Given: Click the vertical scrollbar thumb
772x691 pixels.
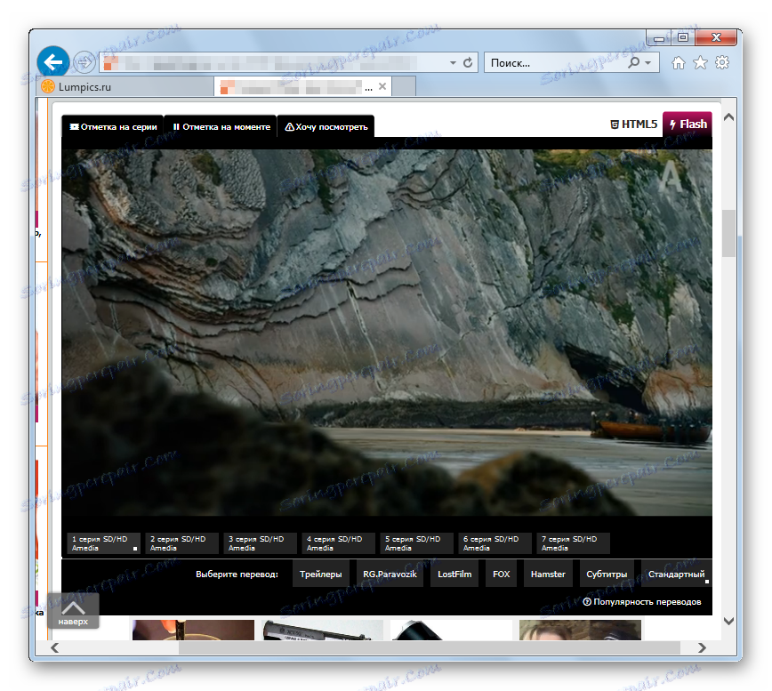Looking at the screenshot, I should (729, 233).
